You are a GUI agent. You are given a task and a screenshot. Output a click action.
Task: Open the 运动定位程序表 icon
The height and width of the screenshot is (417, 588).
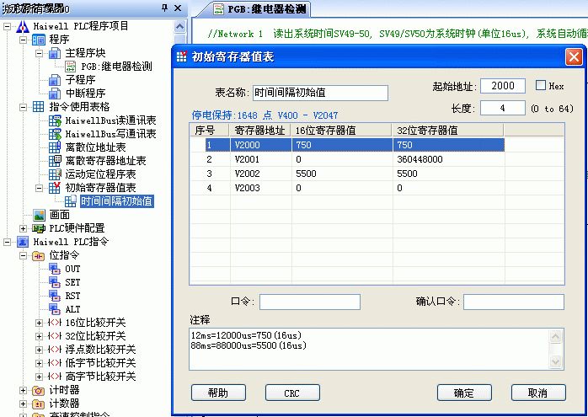(55, 174)
